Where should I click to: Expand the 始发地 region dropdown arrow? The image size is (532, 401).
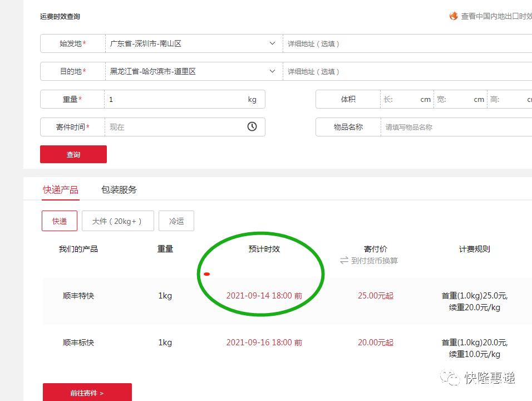tap(272, 43)
